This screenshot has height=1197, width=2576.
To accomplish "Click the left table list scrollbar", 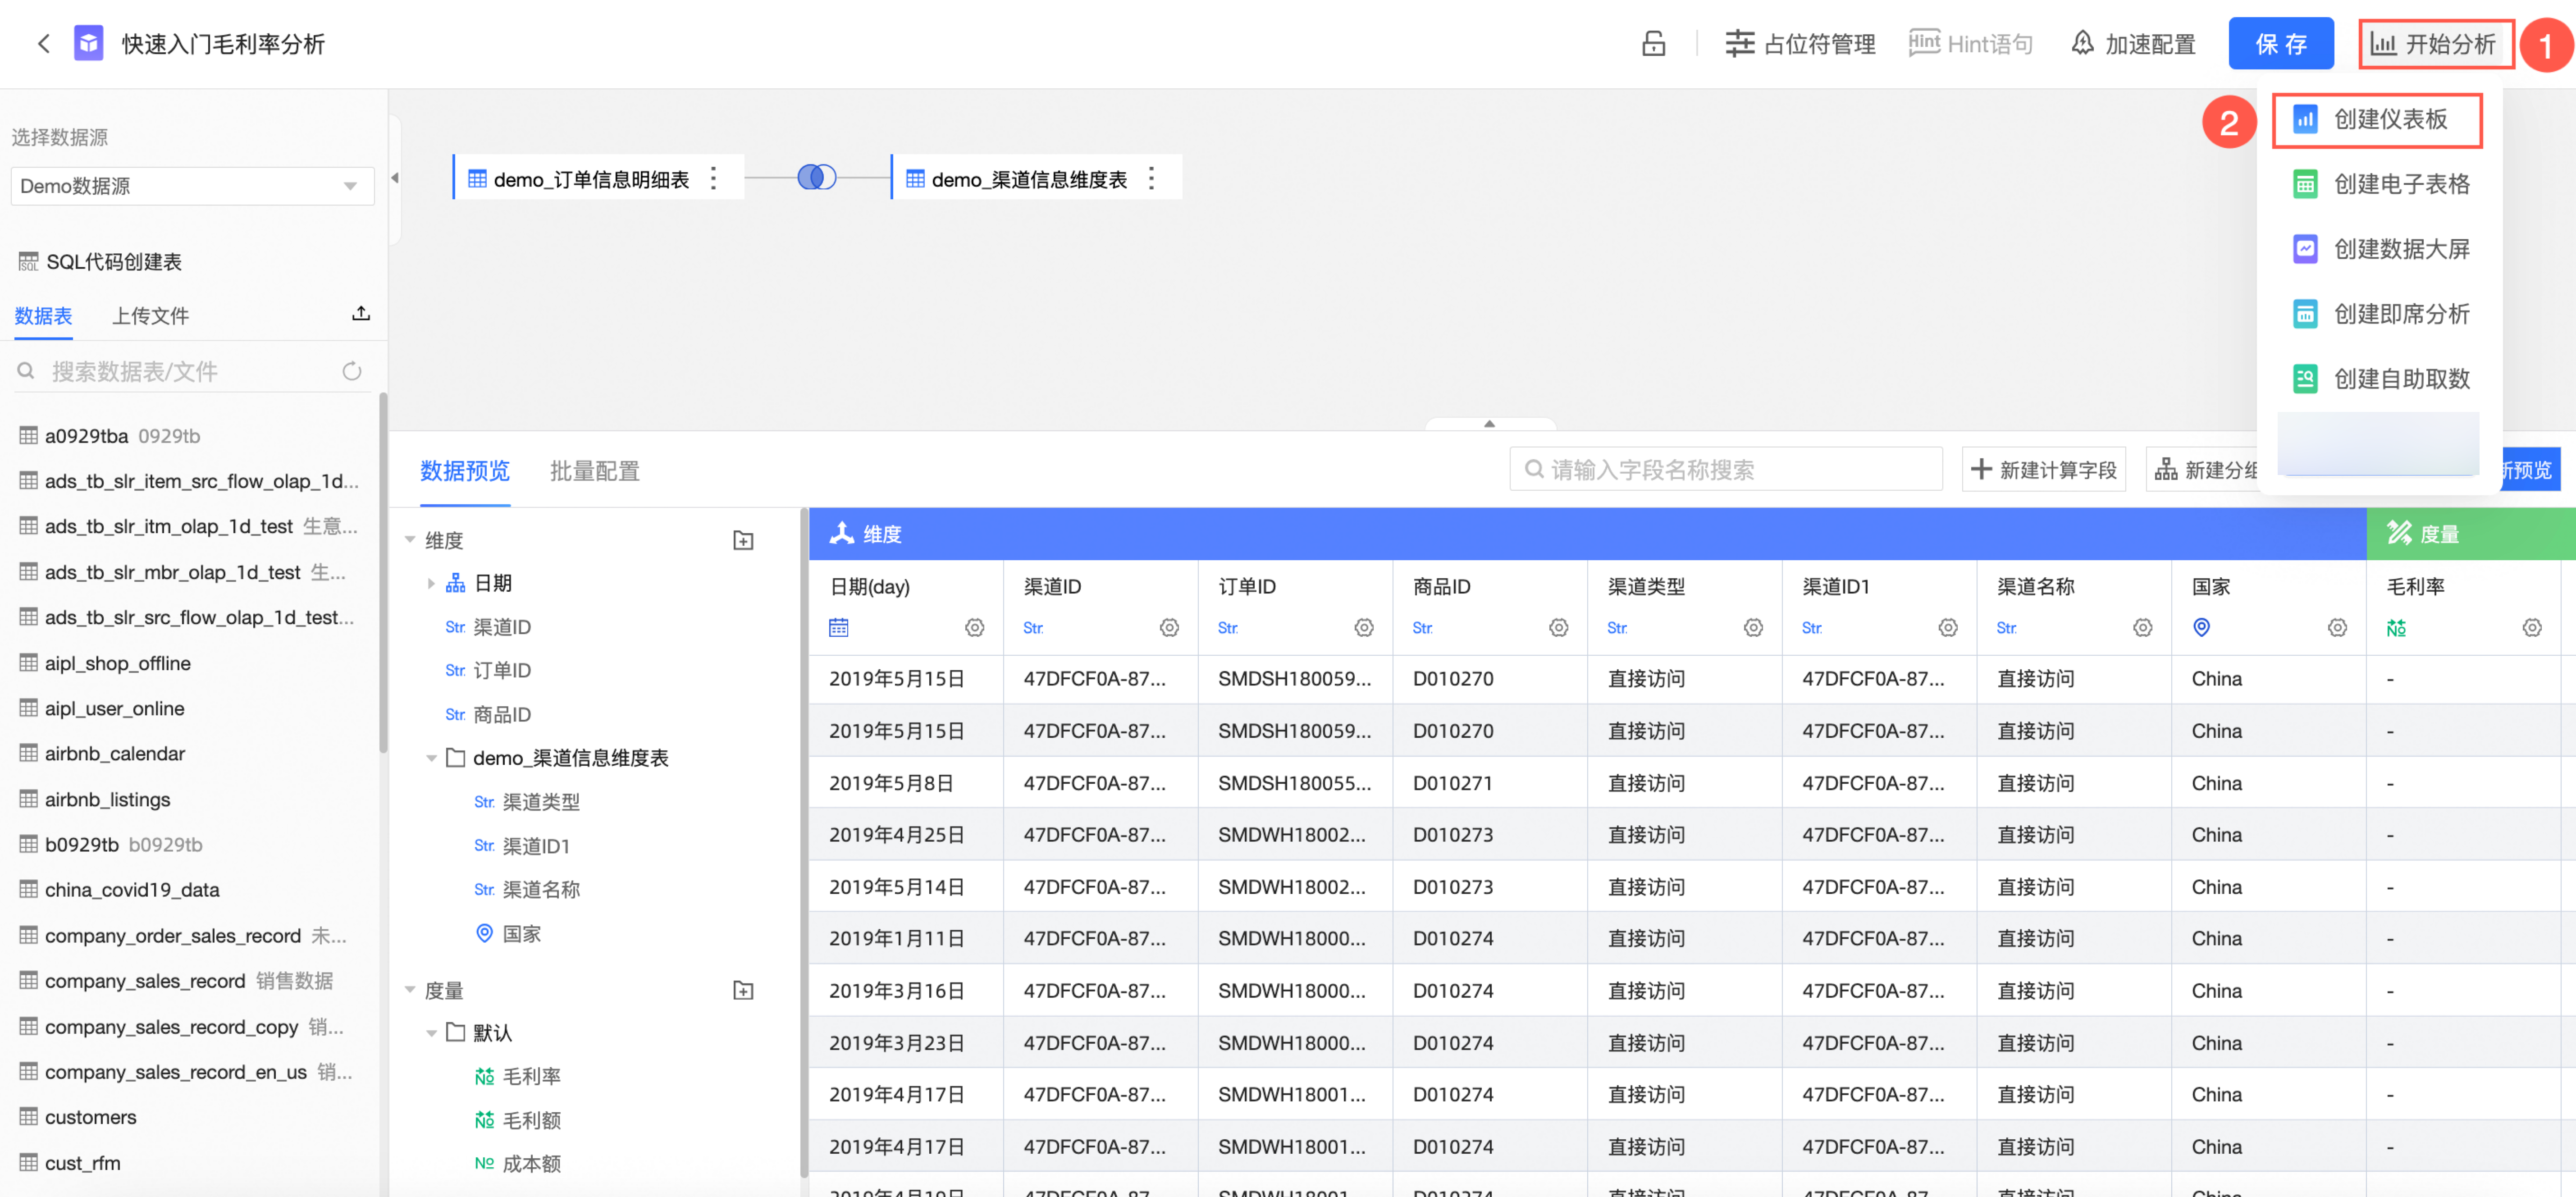I will coord(383,573).
